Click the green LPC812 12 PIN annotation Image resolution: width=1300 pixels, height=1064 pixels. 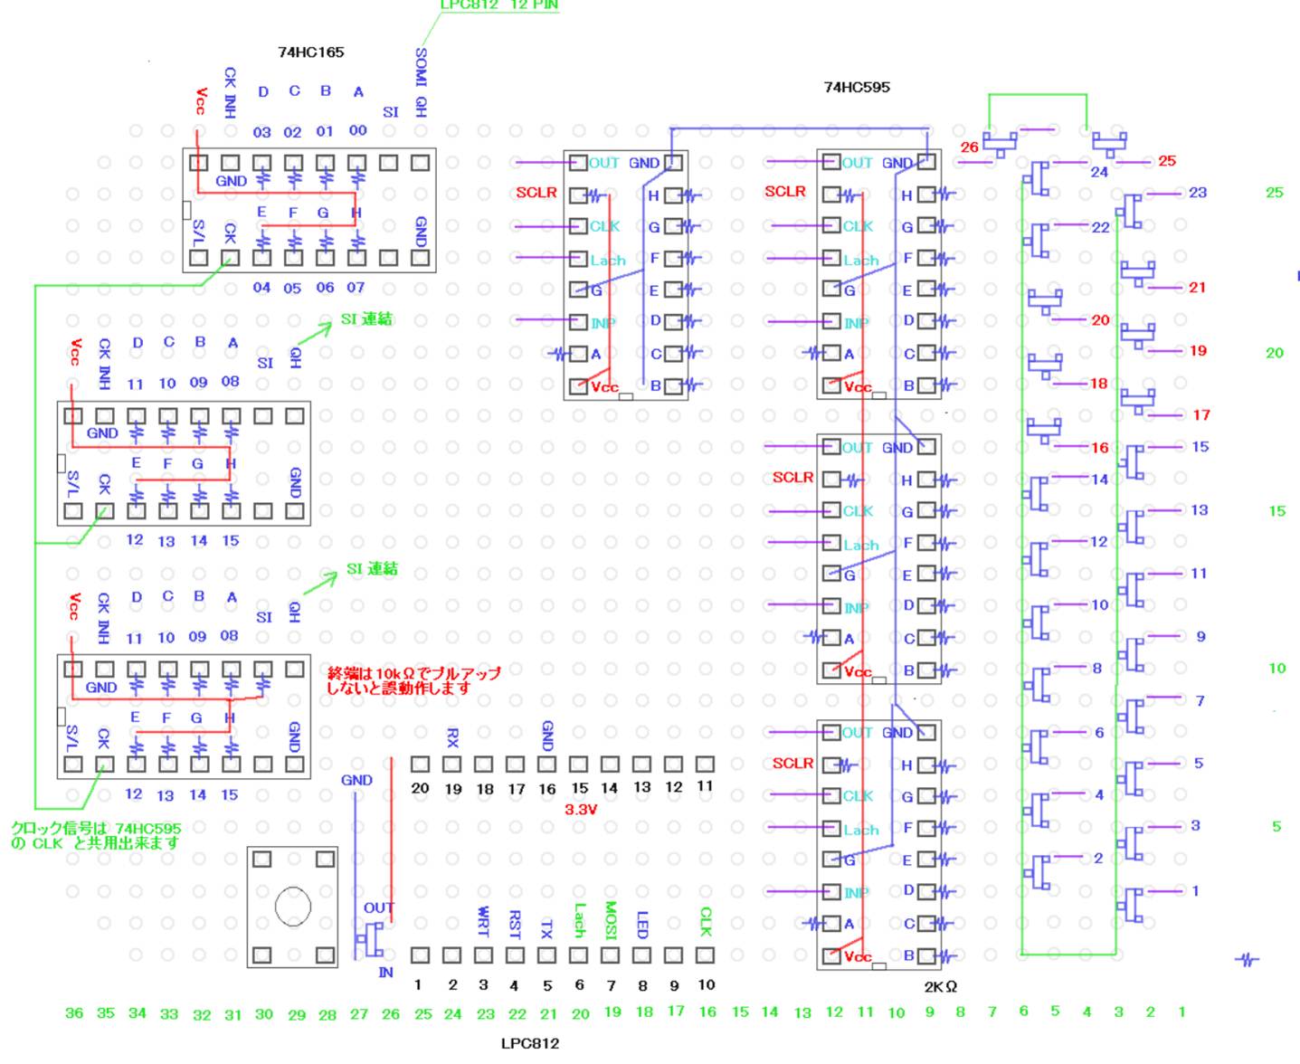tap(498, 5)
